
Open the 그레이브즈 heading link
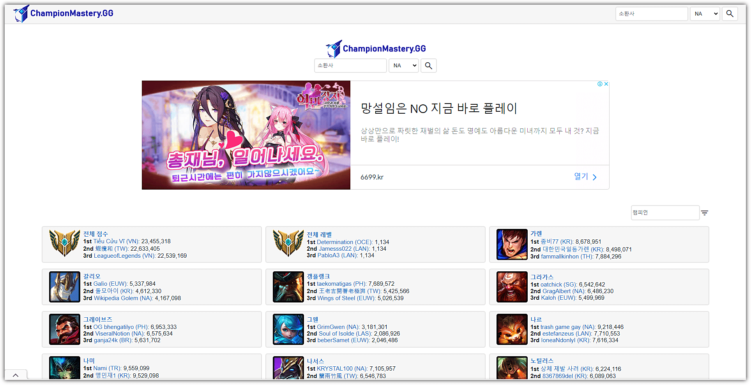pyautogui.click(x=98, y=320)
